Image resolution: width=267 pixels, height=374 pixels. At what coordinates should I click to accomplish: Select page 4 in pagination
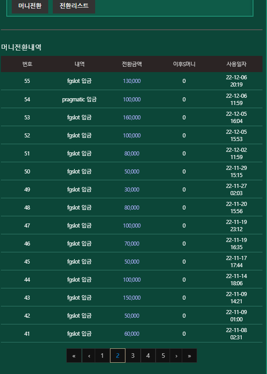click(148, 356)
